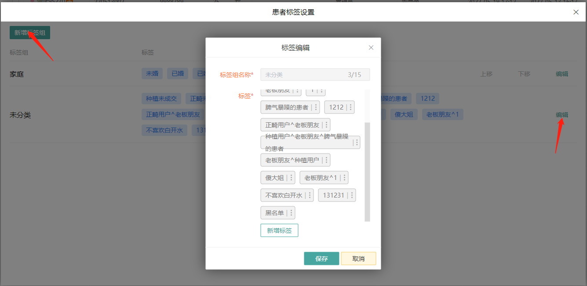Click 1212 tag in background 未分类 row
Screen dimensions: 587x286
428,99
